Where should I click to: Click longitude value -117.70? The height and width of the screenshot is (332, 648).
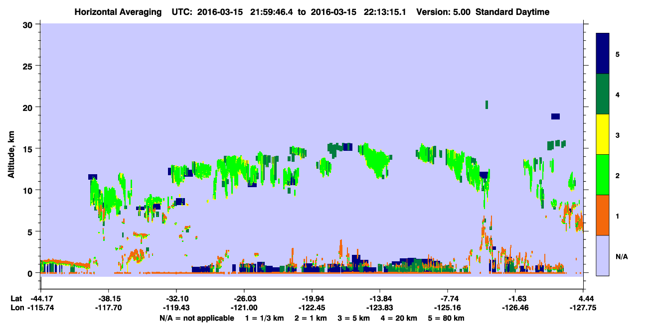(109, 308)
